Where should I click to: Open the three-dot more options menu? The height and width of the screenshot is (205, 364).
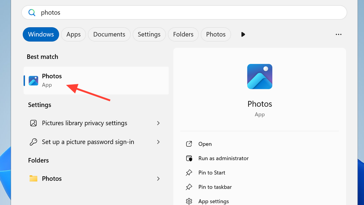339,35
